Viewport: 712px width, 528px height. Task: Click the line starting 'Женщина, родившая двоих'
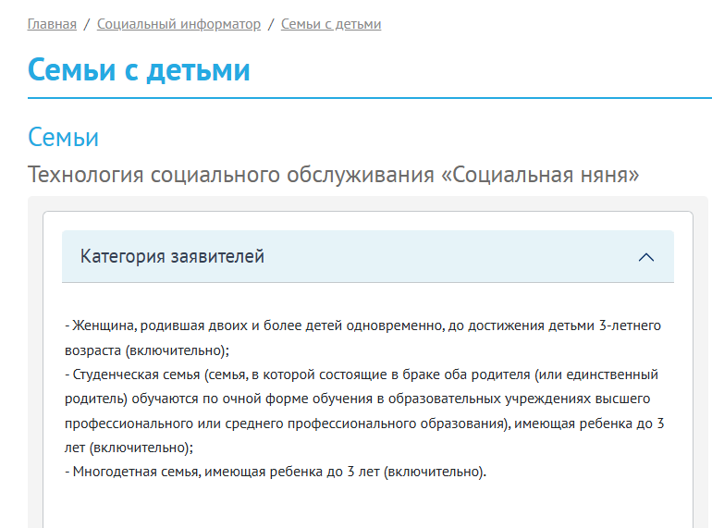[x=362, y=325]
